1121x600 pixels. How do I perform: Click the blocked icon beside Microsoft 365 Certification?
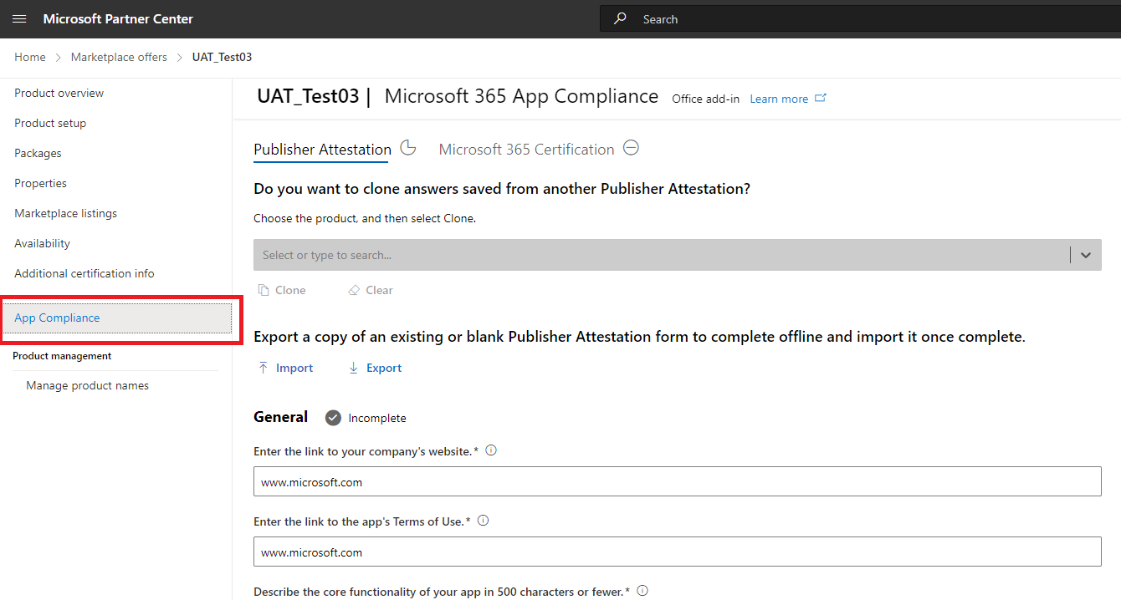[x=631, y=147]
